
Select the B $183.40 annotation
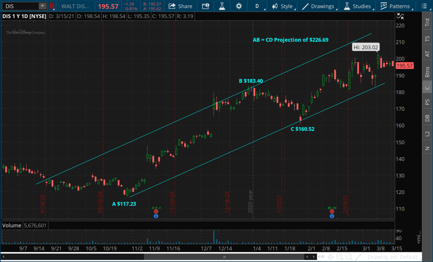coord(251,81)
